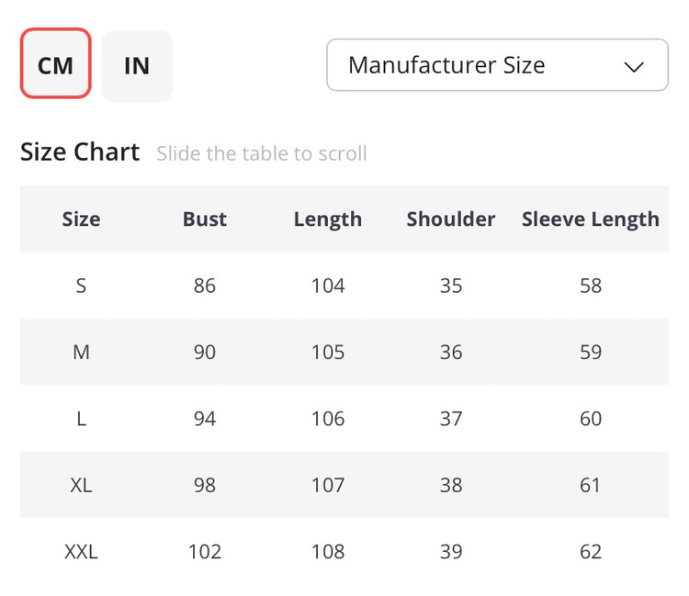
Task: Click sleeve length value 60 for L
Action: [590, 419]
